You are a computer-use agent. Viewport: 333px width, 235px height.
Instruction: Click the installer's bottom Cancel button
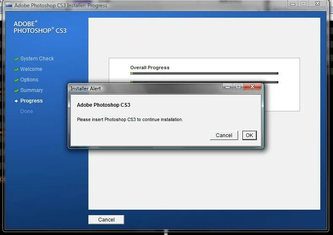pos(106,219)
